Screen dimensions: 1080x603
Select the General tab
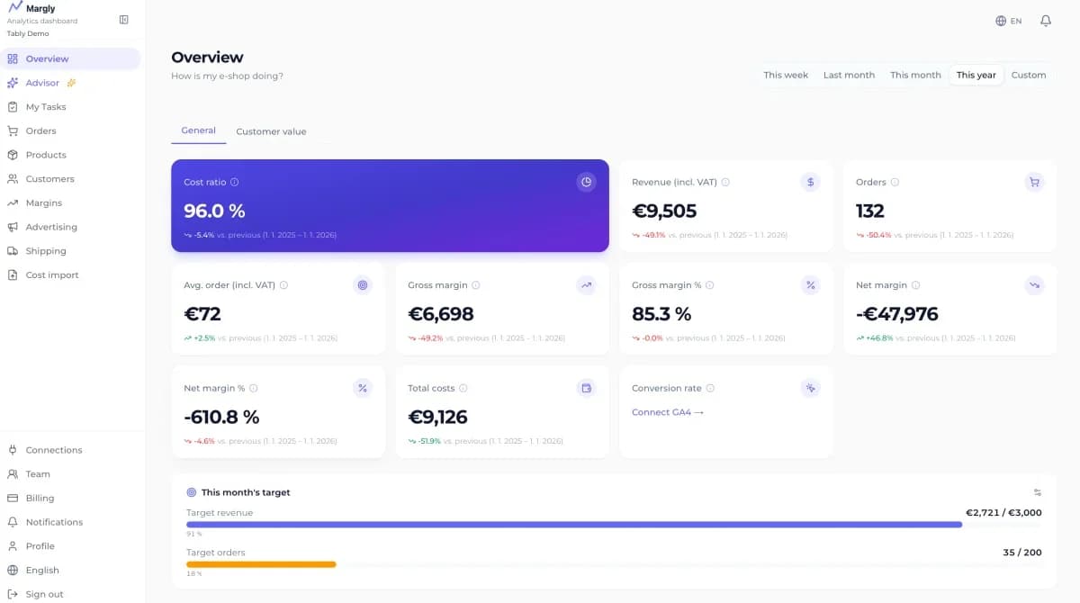pos(197,130)
